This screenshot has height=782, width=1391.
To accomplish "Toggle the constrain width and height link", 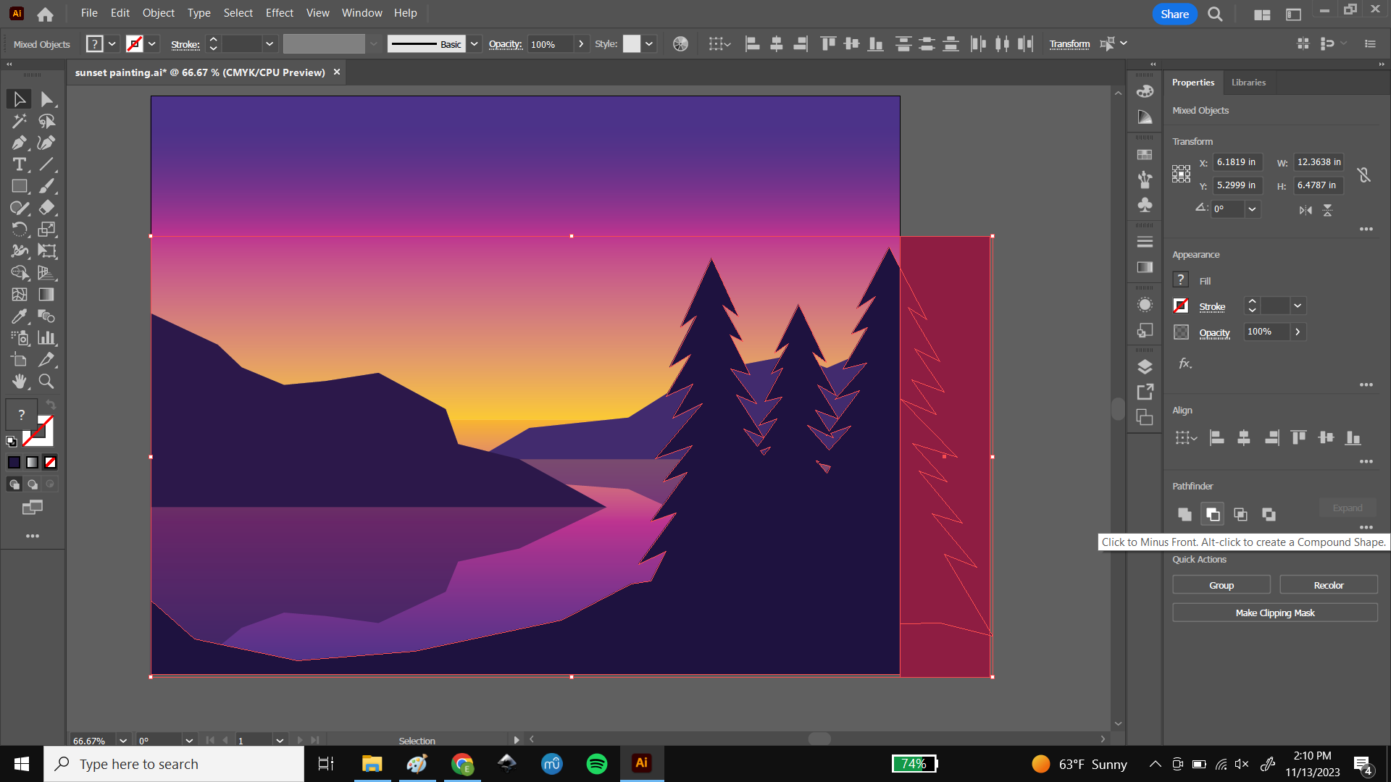I will click(1365, 174).
